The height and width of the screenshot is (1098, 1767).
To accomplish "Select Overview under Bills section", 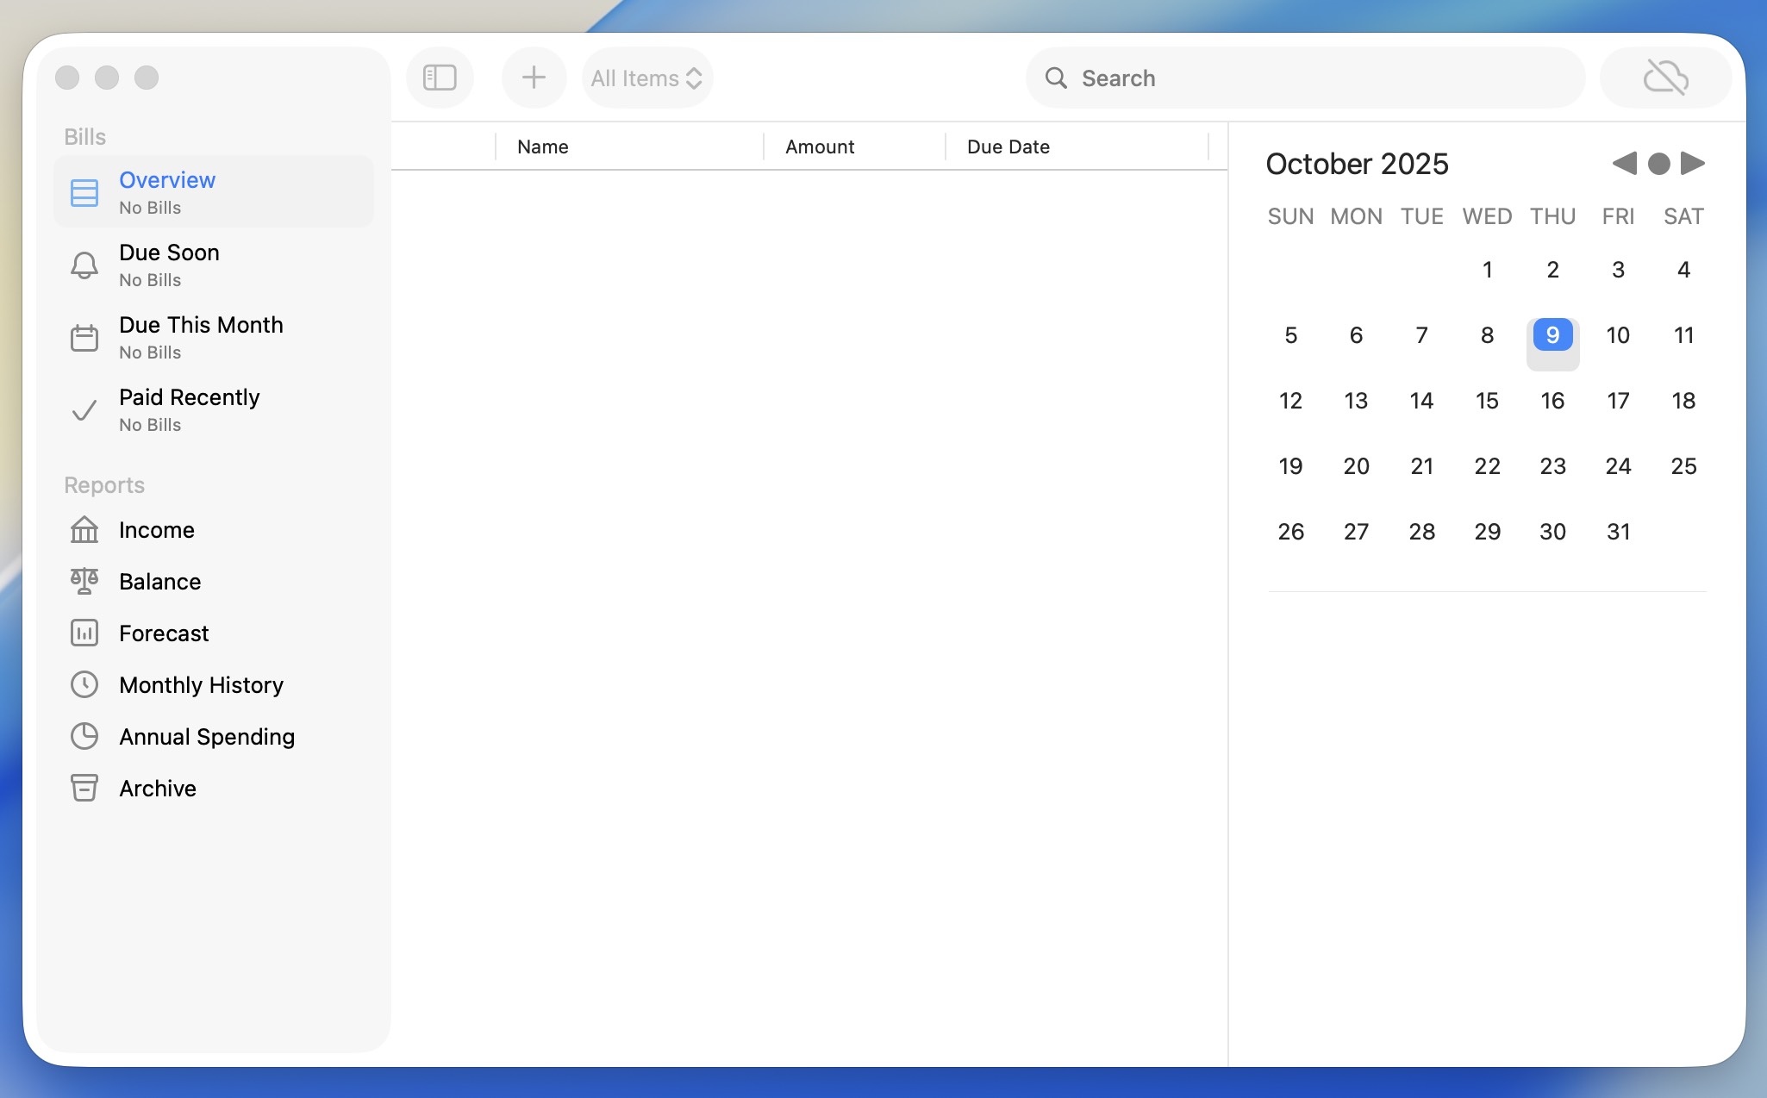I will (x=166, y=180).
